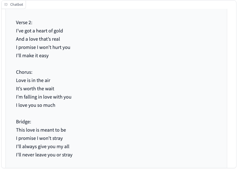
Task: Click the line 'Love is in the air'
Action: (x=33, y=80)
